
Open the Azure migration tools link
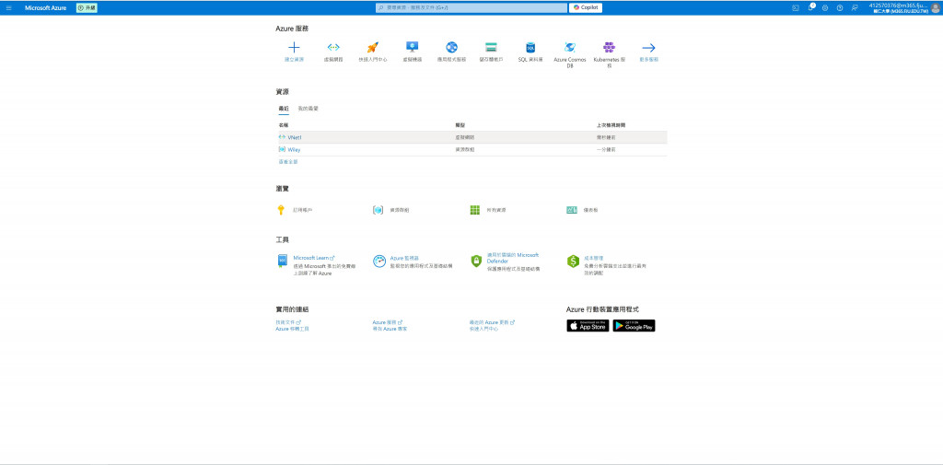click(292, 329)
